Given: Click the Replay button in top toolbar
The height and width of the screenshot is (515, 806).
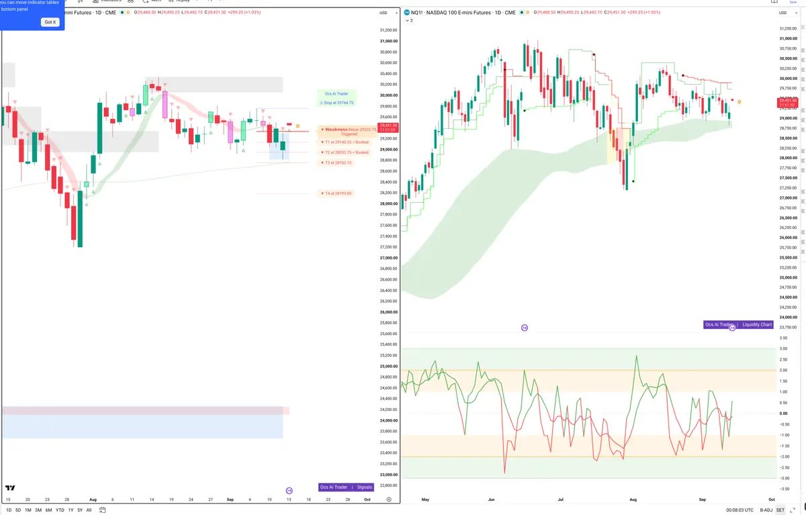Looking at the screenshot, I should 179,1.
